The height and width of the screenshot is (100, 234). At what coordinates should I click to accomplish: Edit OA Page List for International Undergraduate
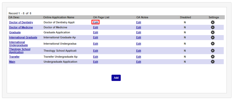click(x=95, y=44)
